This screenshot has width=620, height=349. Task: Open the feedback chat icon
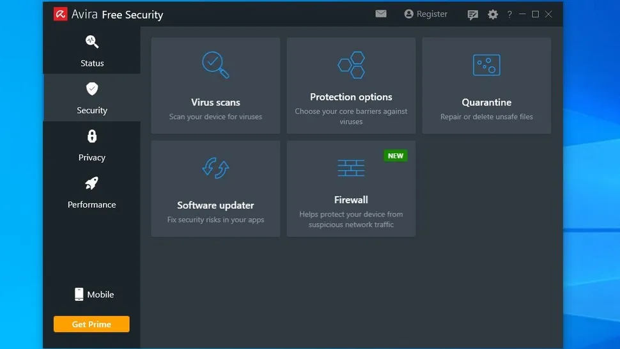coord(472,15)
